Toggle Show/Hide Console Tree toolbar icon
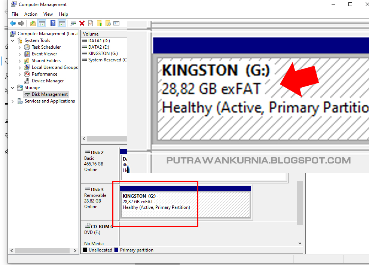369x265 pixels. (x=42, y=23)
